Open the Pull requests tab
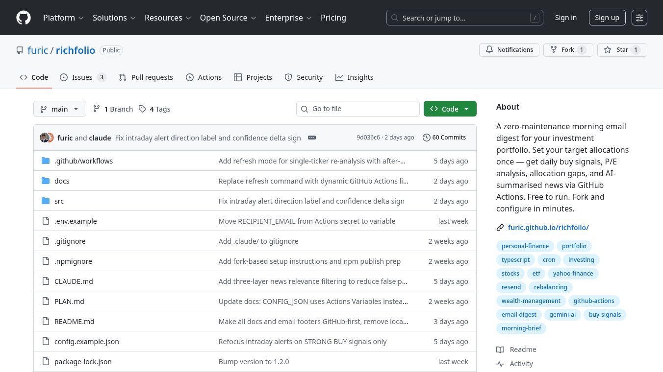The height and width of the screenshot is (372, 663). coord(146,77)
